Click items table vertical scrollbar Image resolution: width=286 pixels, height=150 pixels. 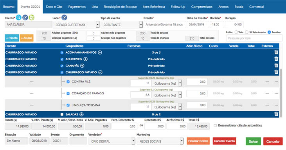(x=281, y=93)
